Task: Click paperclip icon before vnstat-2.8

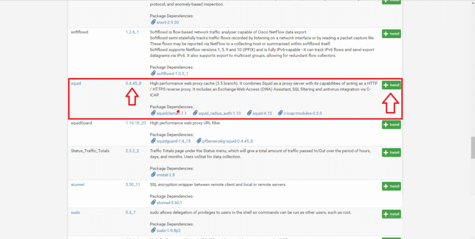Action: [x=153, y=175]
